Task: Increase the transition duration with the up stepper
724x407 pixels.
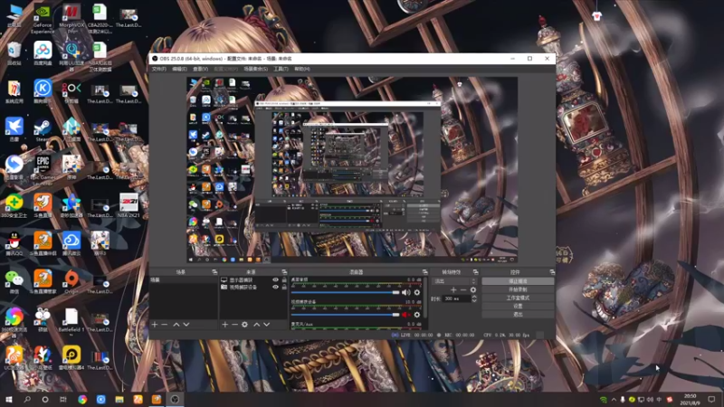Action: click(473, 297)
